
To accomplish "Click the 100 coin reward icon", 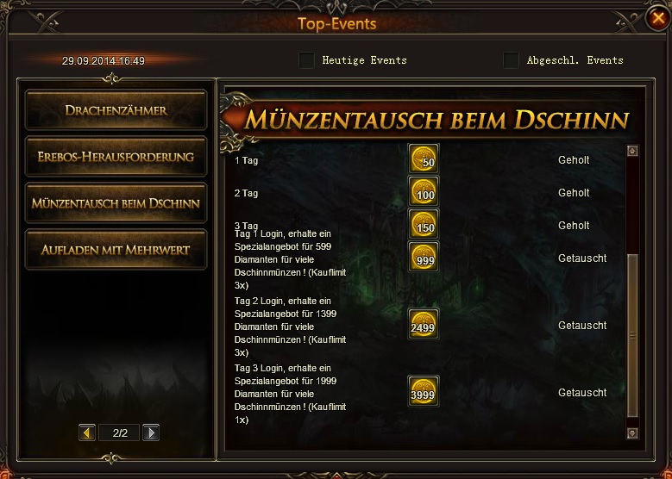I will point(424,192).
